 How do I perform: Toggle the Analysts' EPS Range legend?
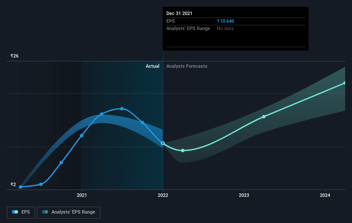pos(69,212)
